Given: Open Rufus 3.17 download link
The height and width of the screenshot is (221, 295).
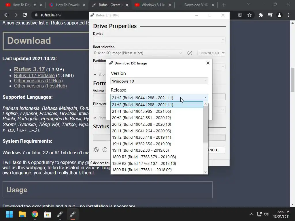Looking at the screenshot, I should click(x=29, y=69).
